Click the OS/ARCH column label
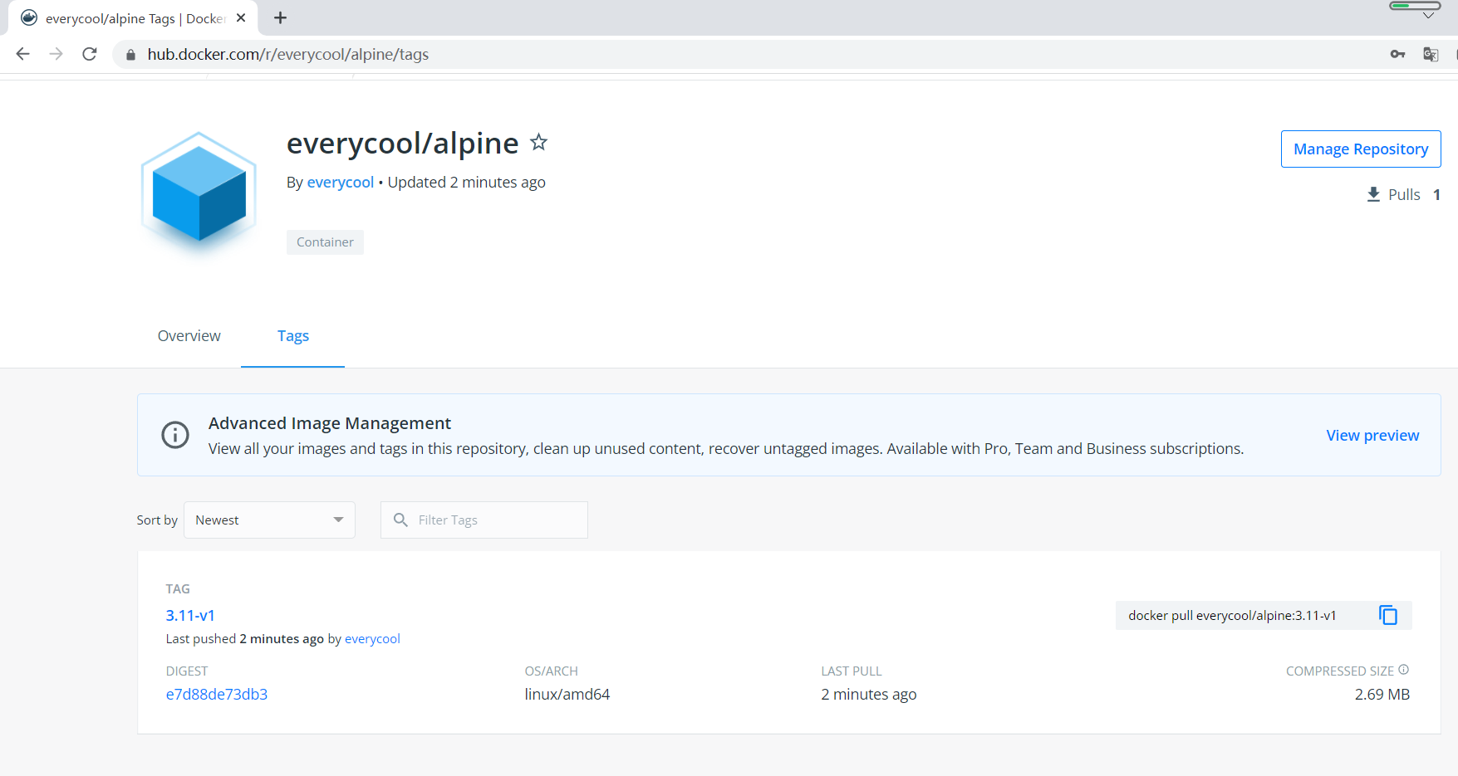 [x=551, y=671]
